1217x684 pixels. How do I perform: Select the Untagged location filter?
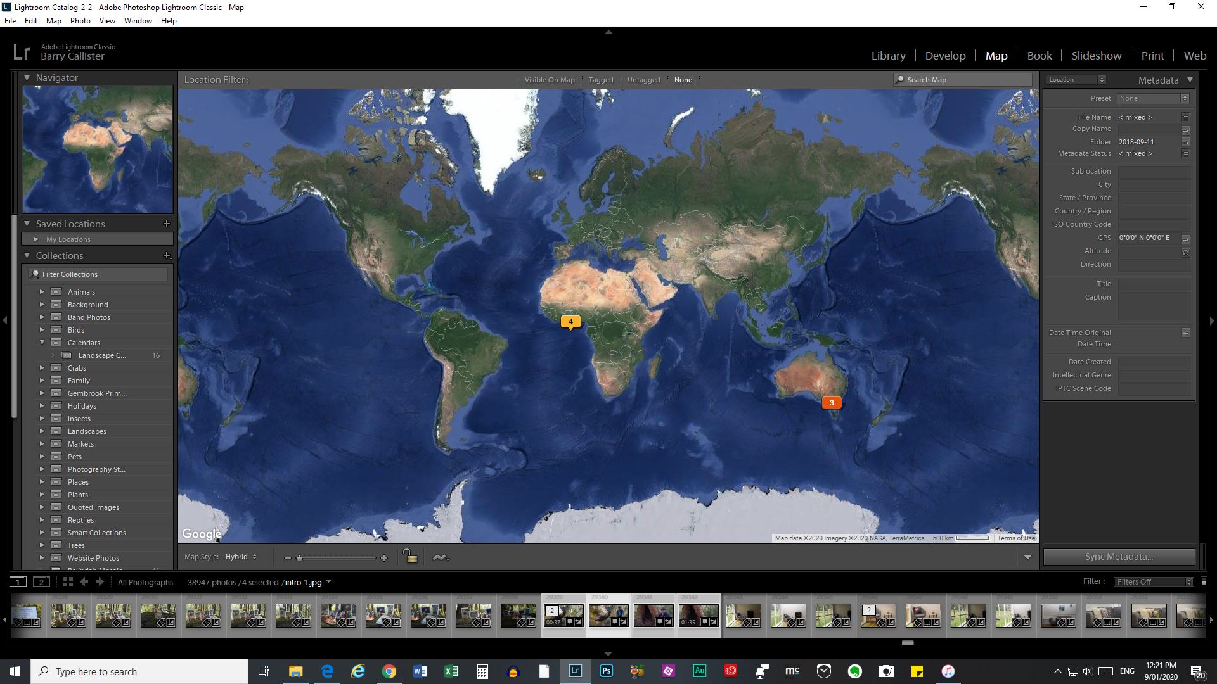643,80
